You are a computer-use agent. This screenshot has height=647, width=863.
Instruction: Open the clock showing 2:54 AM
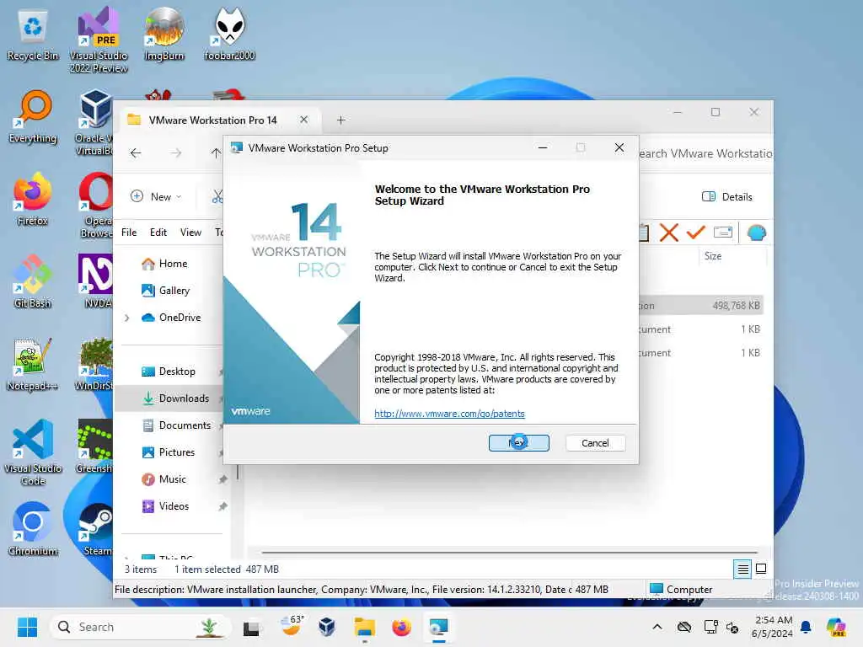[773, 627]
